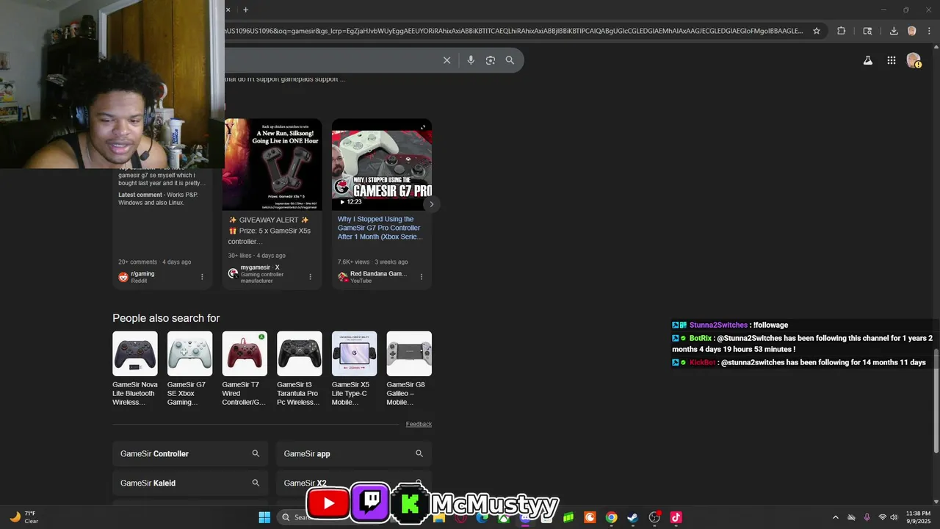Close the current Chrome tab

pos(228,10)
